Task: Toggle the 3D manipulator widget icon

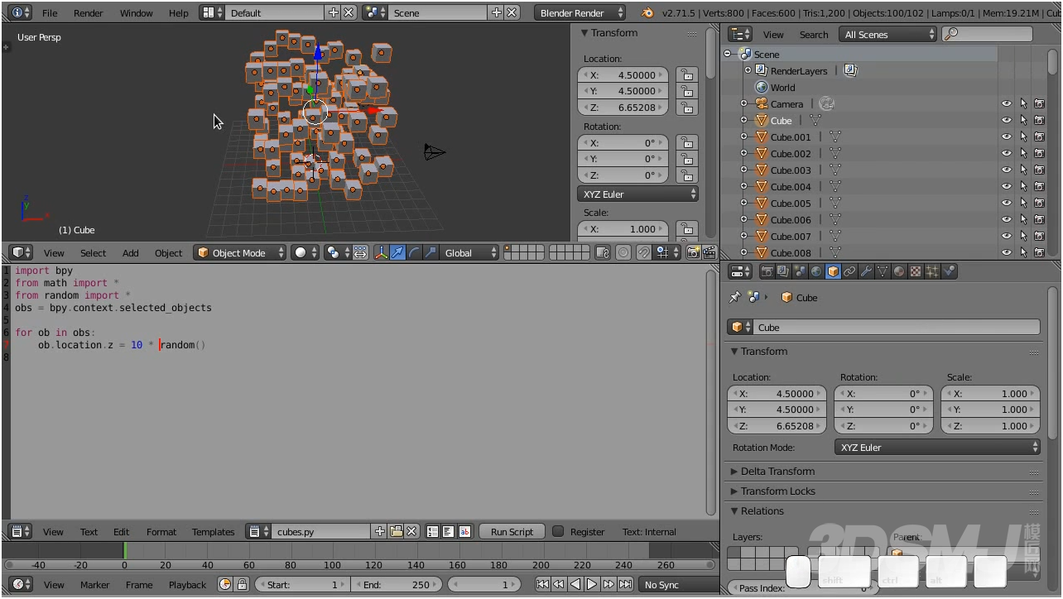Action: pyautogui.click(x=382, y=253)
